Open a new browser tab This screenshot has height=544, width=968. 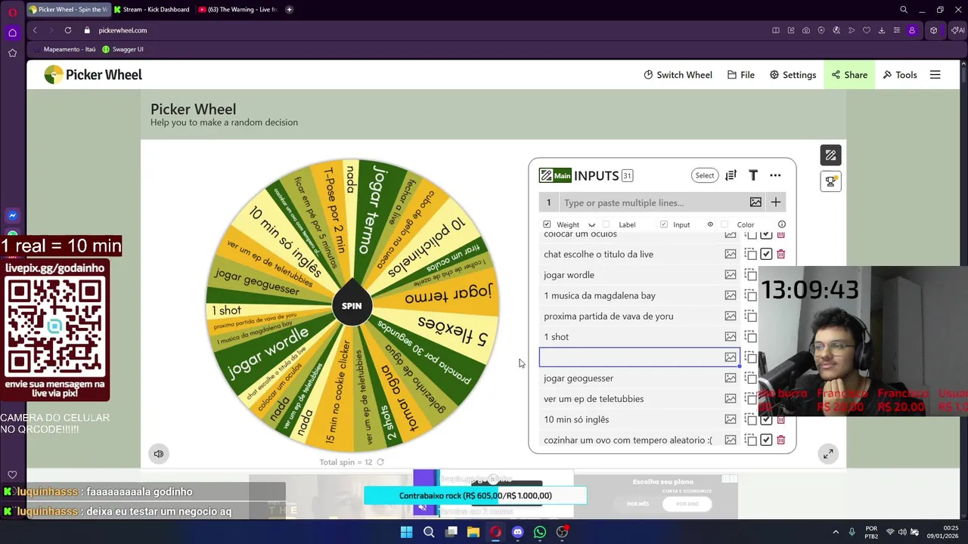point(290,10)
